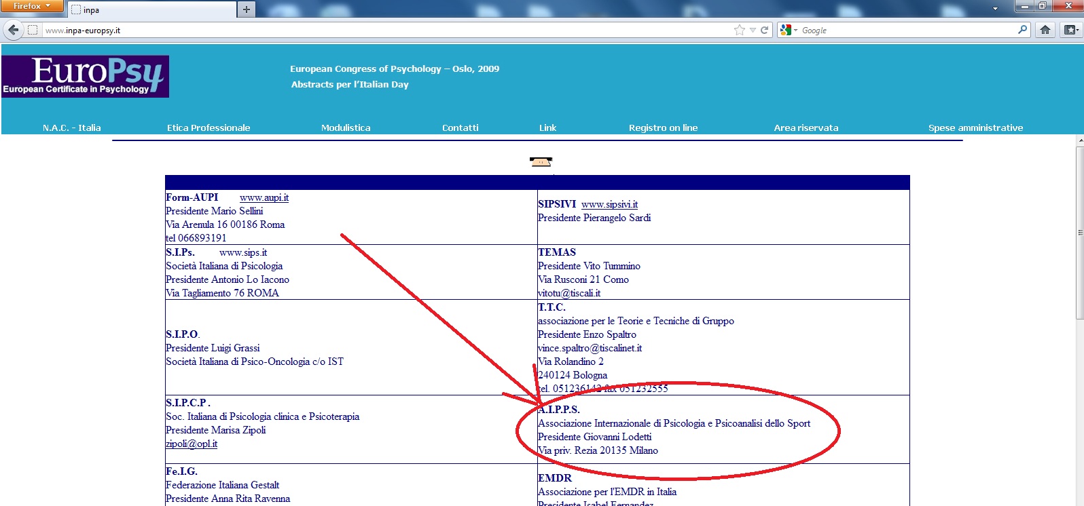Click 'Via Arenula 16 00186 Roma' text

point(225,225)
